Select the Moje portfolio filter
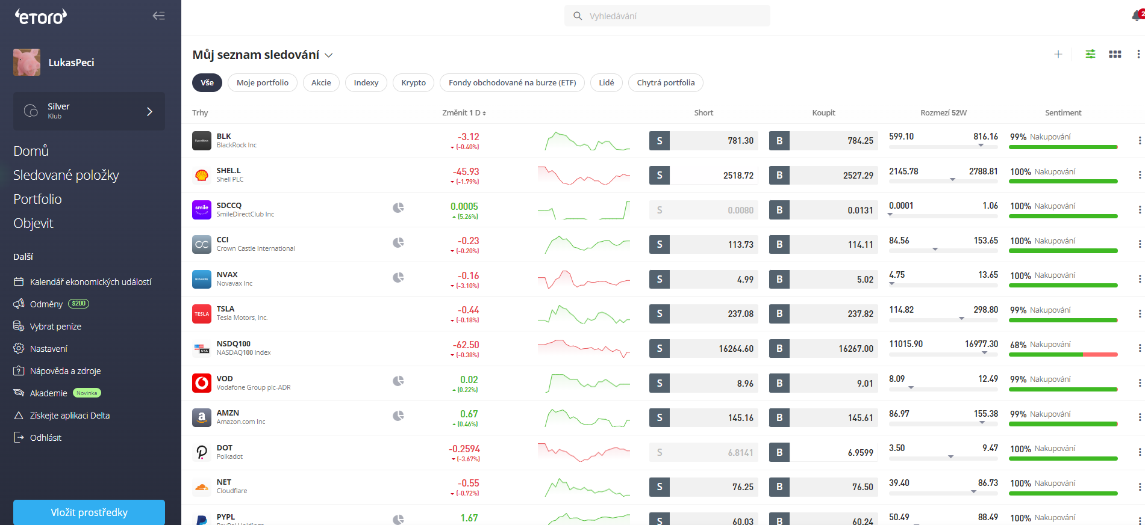 tap(263, 82)
